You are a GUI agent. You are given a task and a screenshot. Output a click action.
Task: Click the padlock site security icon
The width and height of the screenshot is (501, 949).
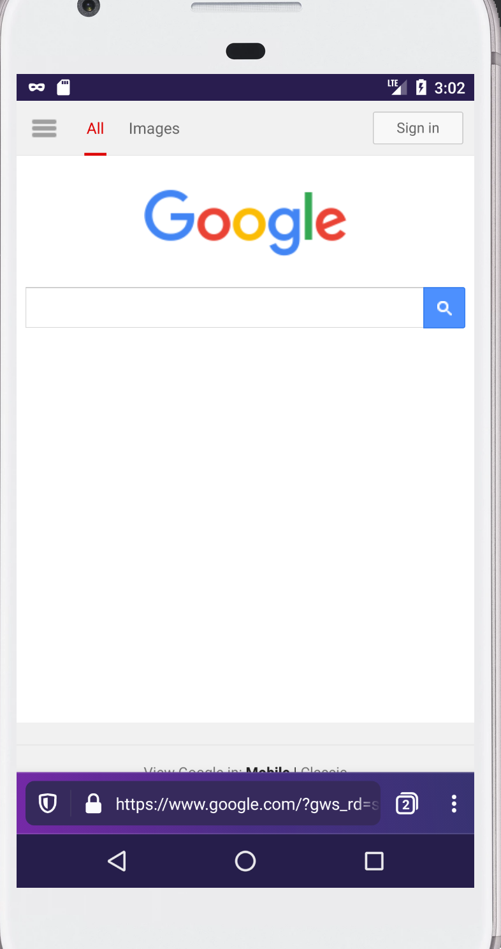[94, 804]
